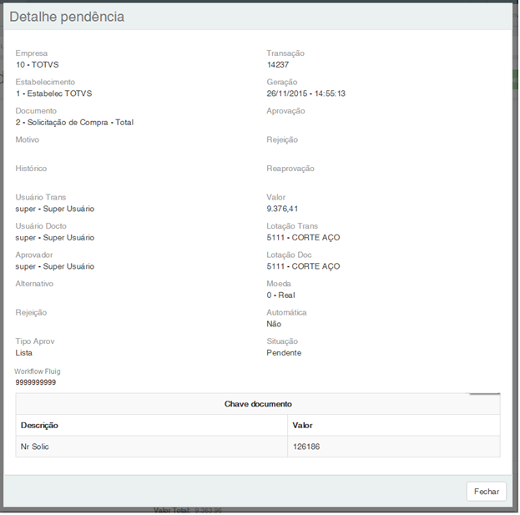Click the Moeda value 0 - Real
520x515 pixels.
[x=280, y=295]
